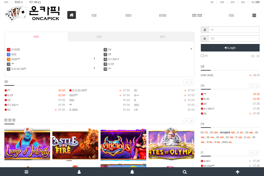Select the pink highlighted first tab

[x=36, y=37]
